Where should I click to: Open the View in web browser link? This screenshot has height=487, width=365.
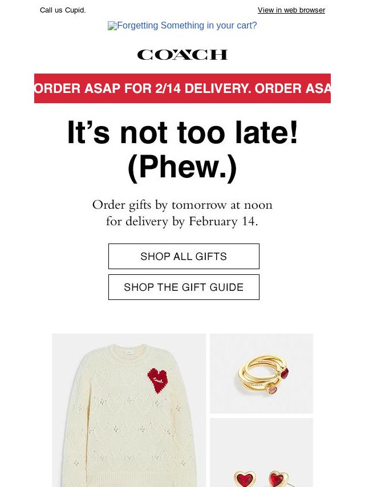(x=291, y=10)
